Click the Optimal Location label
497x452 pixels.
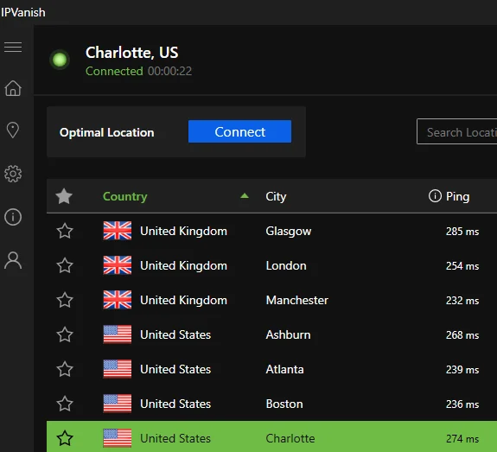(107, 132)
